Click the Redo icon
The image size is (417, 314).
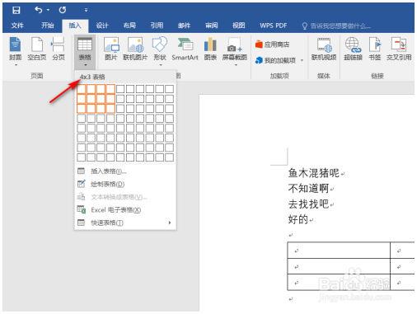coord(63,10)
